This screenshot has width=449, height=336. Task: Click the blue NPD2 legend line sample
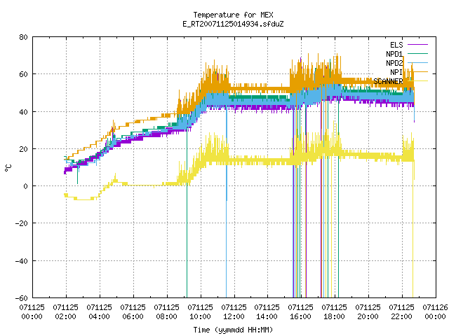coord(417,63)
